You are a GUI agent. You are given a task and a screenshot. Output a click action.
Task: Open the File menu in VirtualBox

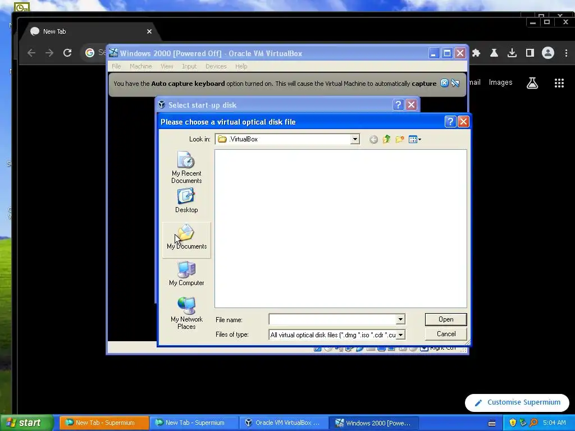(116, 66)
